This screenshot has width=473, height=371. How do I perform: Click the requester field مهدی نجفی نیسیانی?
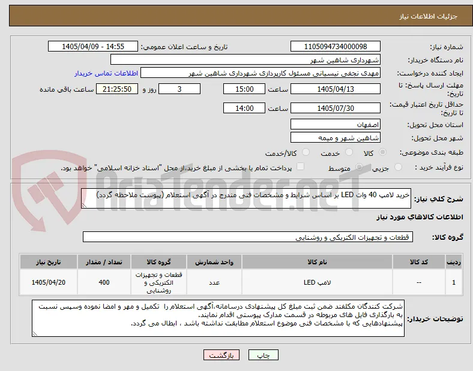pos(261,73)
